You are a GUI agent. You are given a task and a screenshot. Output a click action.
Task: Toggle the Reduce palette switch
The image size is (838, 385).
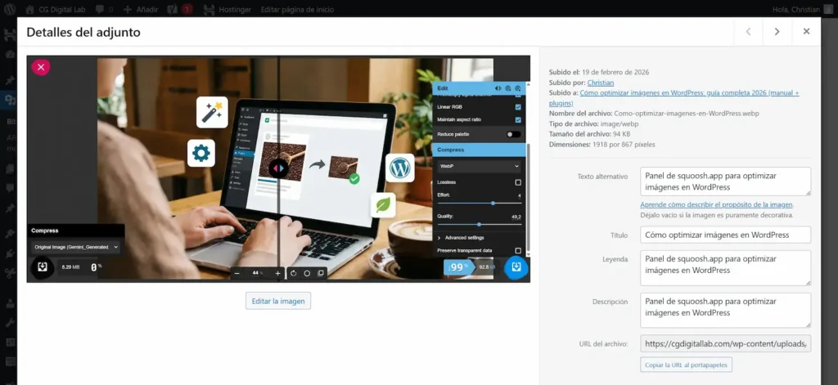pos(513,134)
